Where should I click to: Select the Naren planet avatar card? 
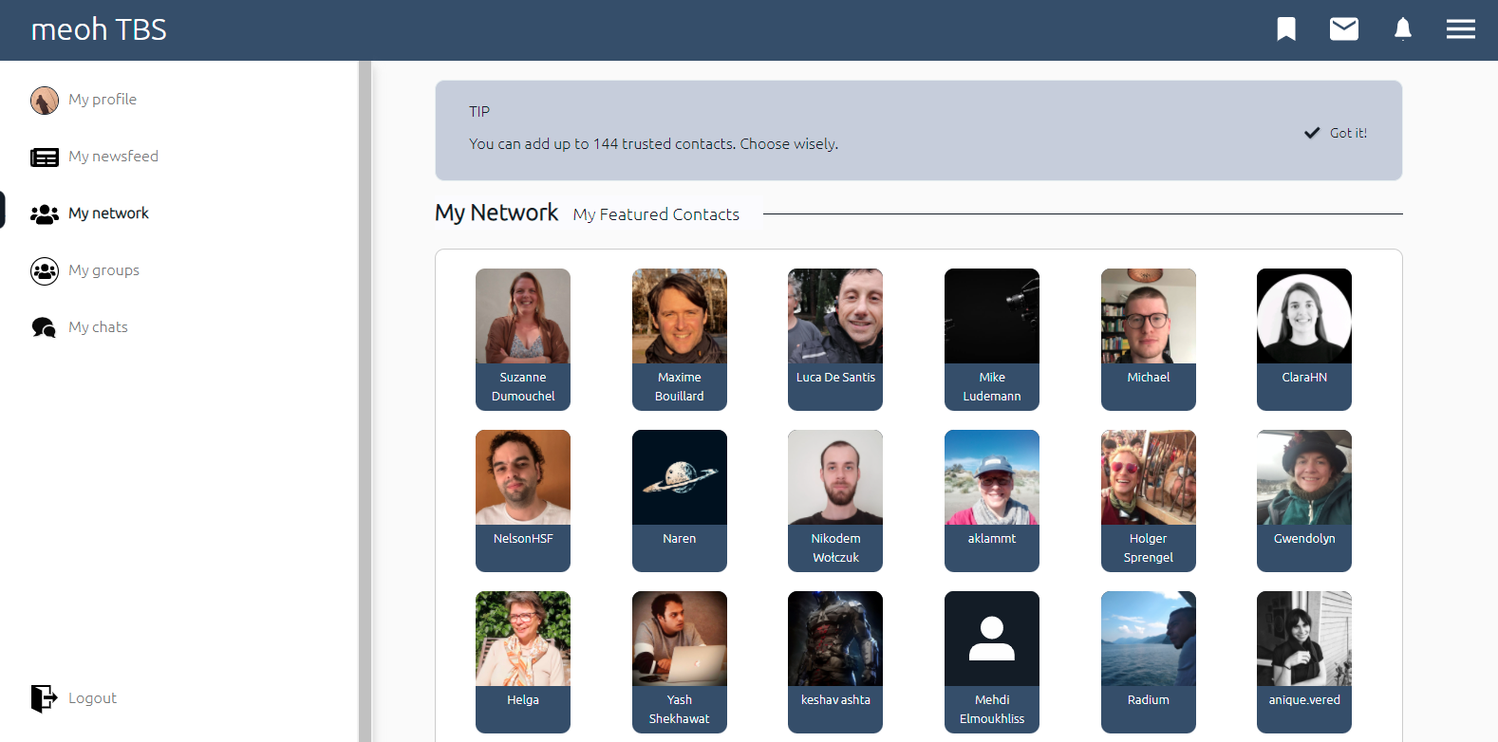pyautogui.click(x=680, y=501)
